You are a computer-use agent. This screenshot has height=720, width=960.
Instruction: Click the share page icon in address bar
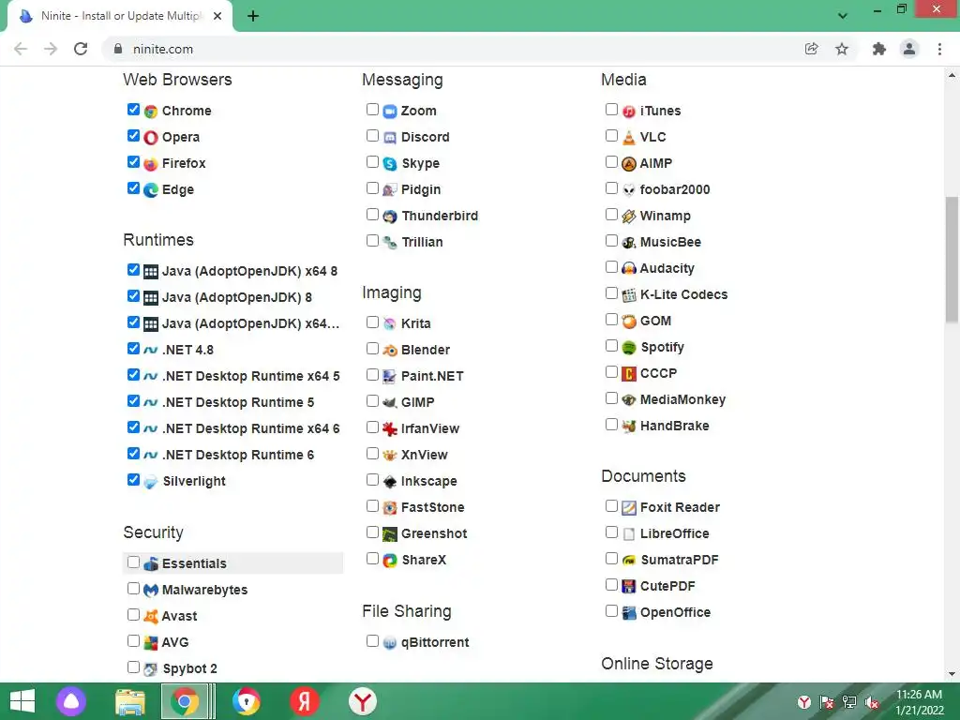point(811,49)
